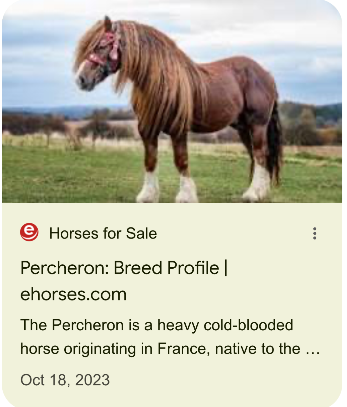Click the 'Oct 18, 2023' date
The image size is (347, 407).
point(65,380)
